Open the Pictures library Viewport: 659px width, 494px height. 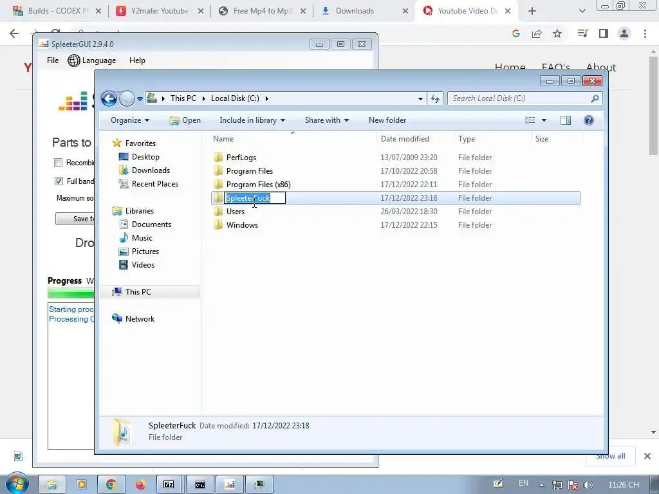145,252
